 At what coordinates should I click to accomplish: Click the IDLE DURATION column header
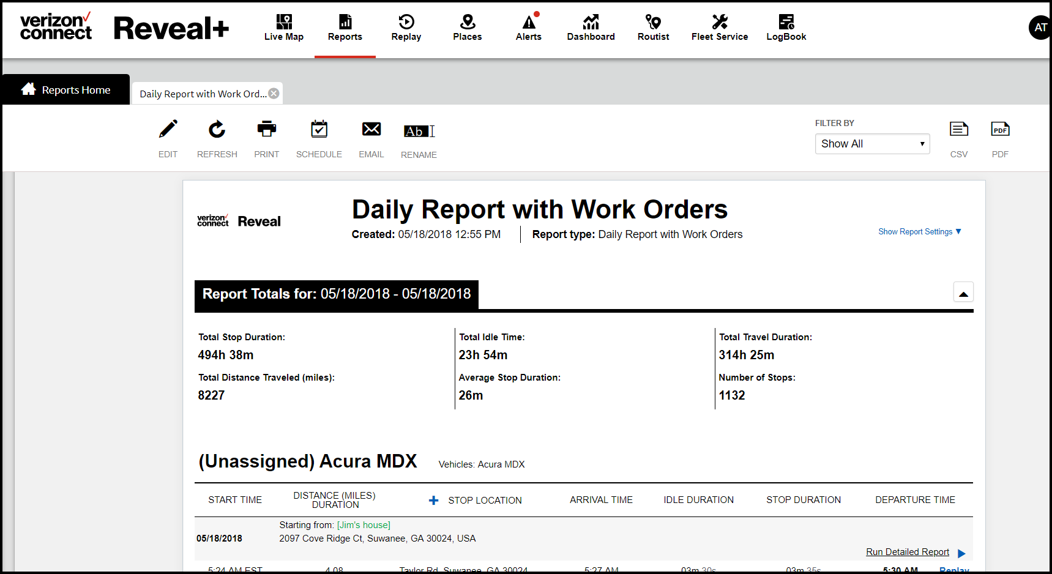click(x=699, y=500)
